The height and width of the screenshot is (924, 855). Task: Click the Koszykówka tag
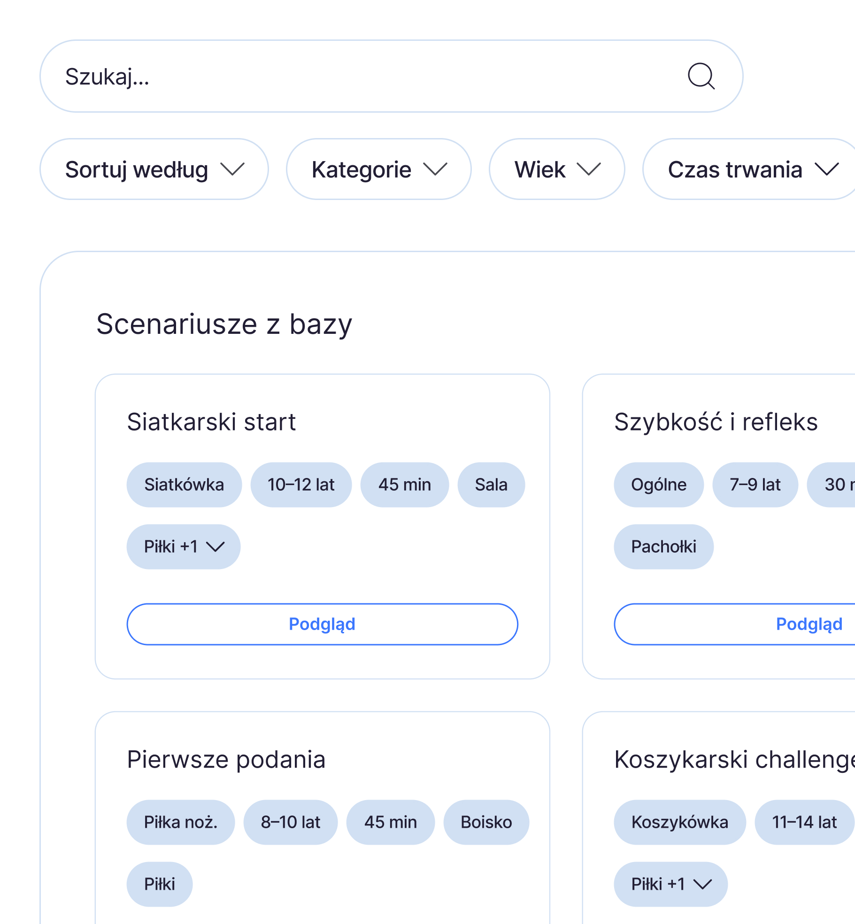click(x=680, y=822)
